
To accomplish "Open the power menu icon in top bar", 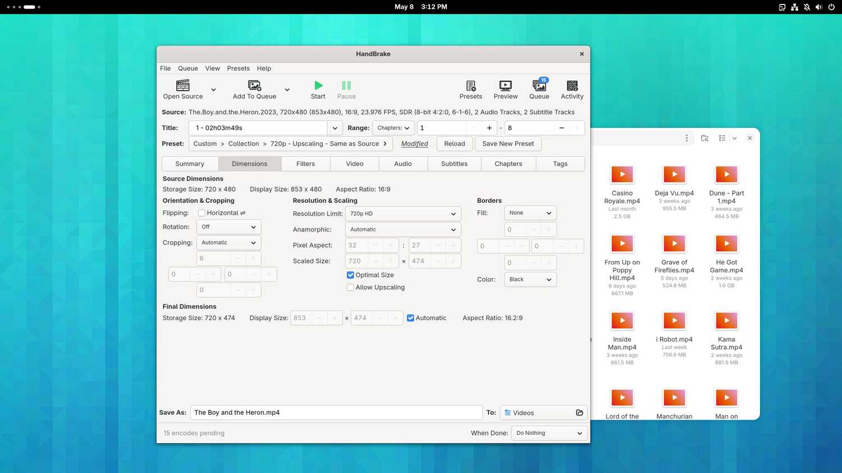I will [x=831, y=7].
